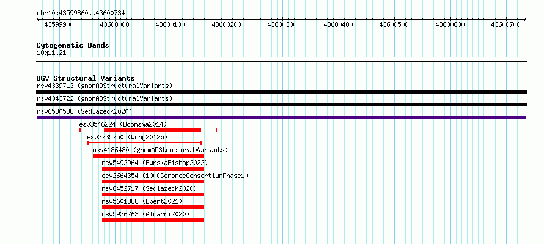Click ruler position 43600000

115,24
